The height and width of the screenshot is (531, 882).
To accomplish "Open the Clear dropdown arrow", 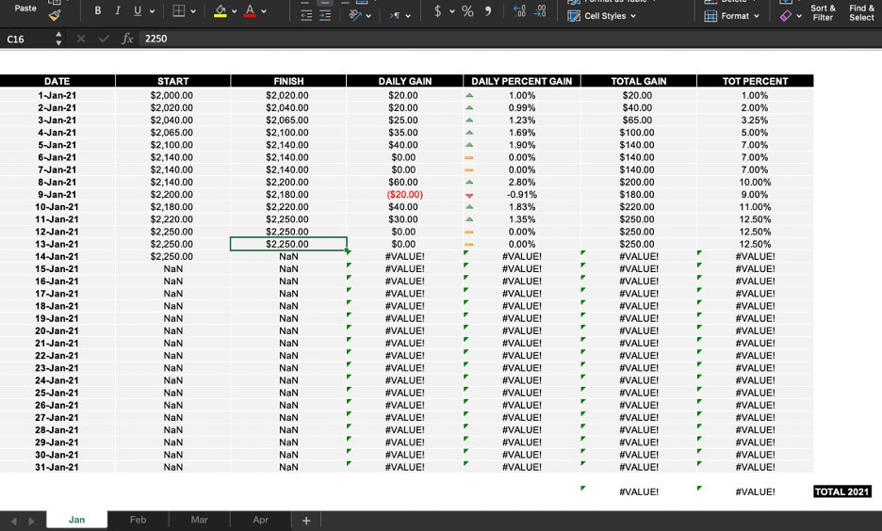I will click(x=799, y=16).
